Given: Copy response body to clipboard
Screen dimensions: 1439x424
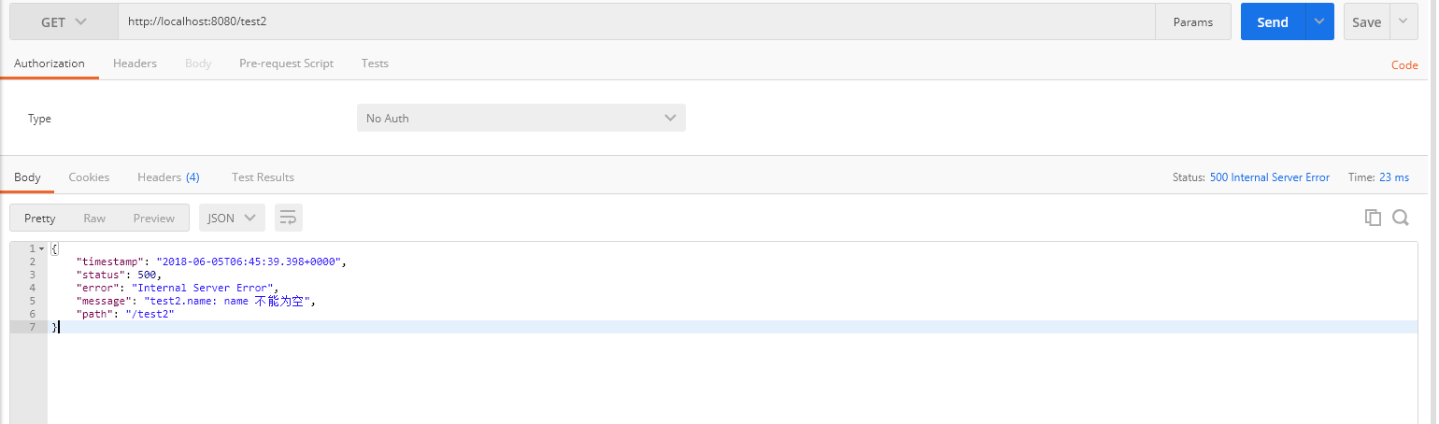Looking at the screenshot, I should [x=1373, y=218].
